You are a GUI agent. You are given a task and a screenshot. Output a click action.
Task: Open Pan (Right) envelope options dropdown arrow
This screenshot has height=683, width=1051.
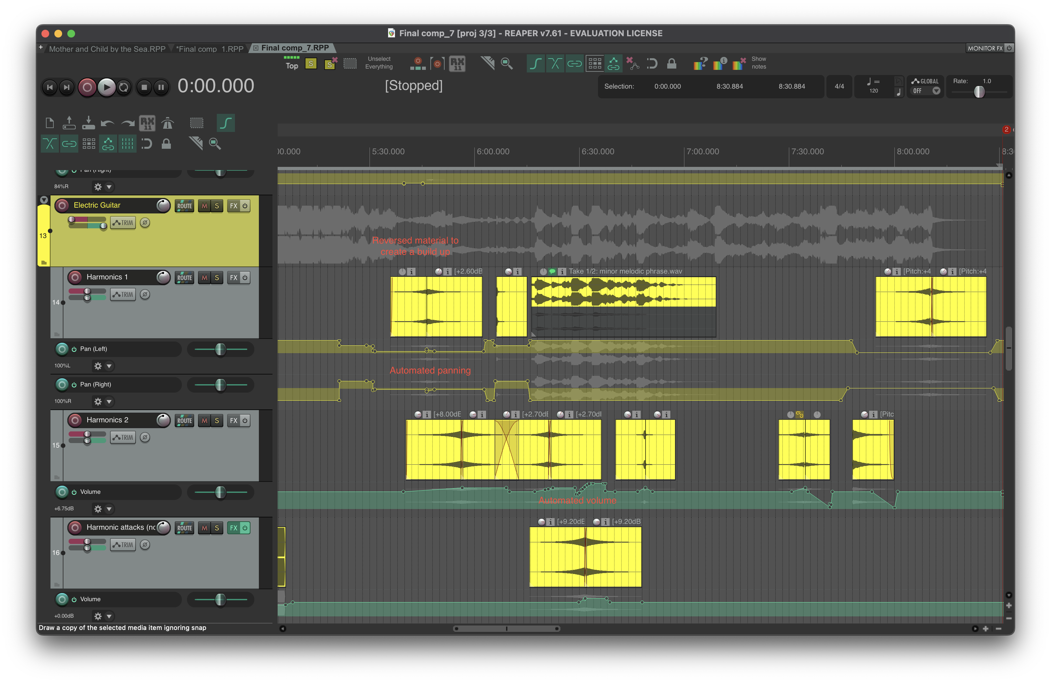tap(109, 402)
